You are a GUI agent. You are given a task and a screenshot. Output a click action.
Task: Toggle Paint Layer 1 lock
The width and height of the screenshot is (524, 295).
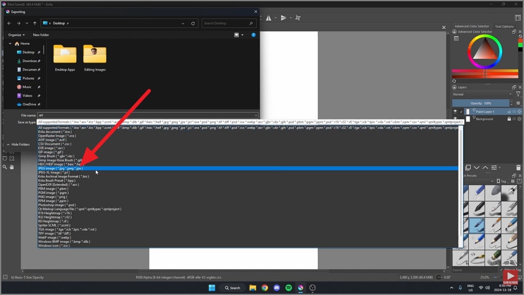point(509,112)
